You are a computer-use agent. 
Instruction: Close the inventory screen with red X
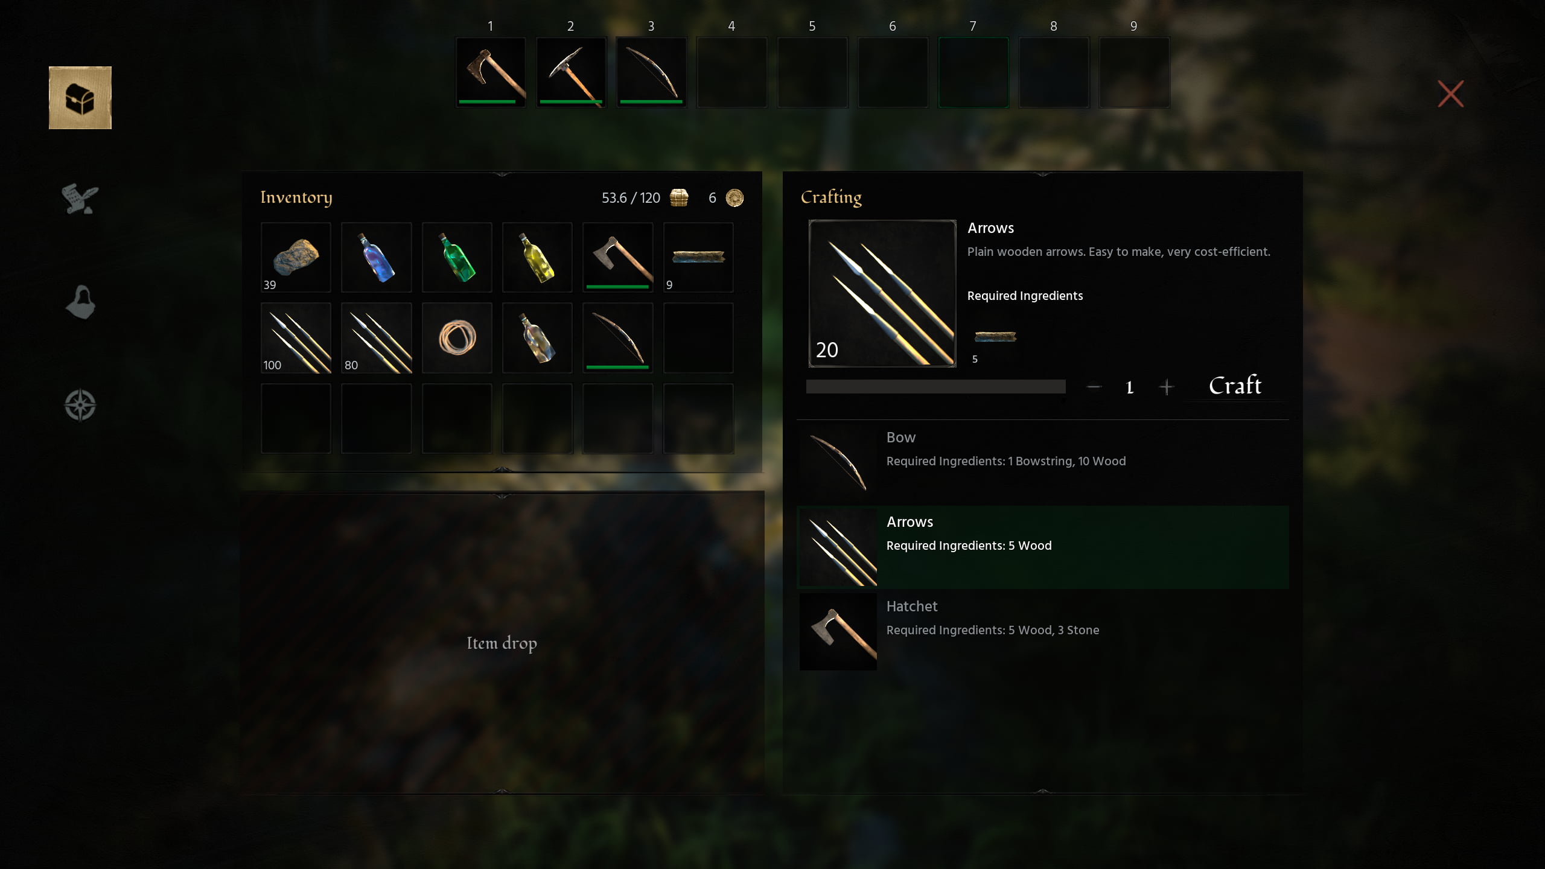1451,94
